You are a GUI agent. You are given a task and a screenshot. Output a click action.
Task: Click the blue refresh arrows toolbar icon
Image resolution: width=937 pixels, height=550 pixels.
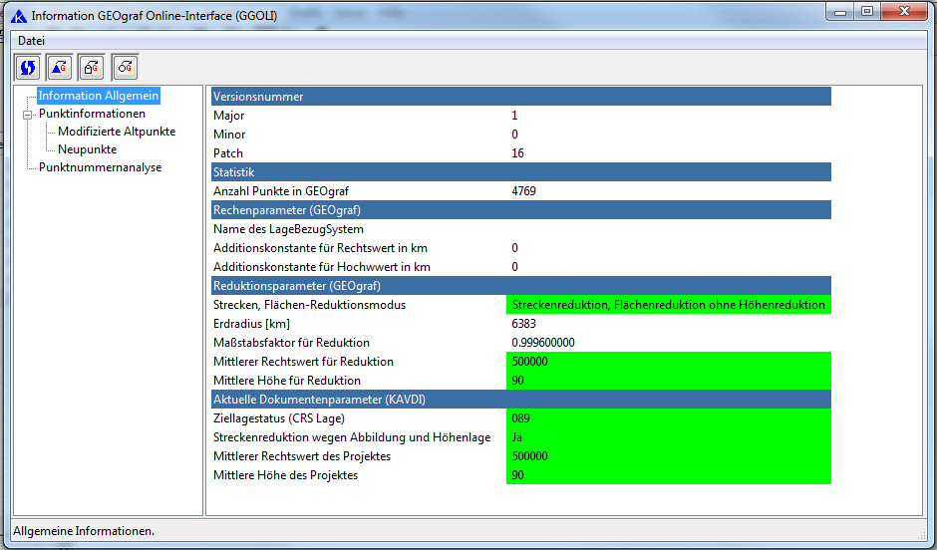click(27, 67)
